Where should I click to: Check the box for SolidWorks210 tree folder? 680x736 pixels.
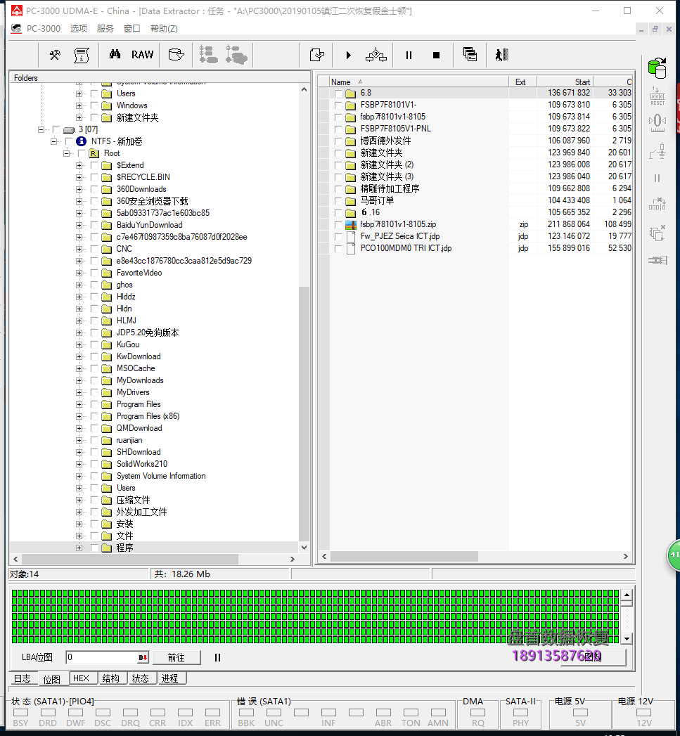pos(94,464)
